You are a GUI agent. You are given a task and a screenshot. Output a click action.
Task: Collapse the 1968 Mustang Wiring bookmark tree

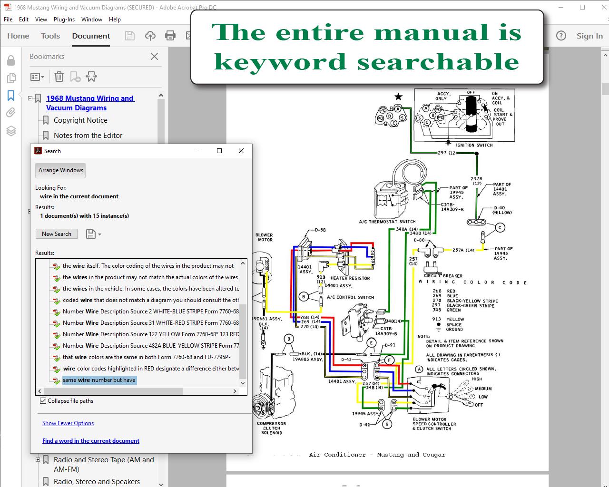pyautogui.click(x=30, y=98)
